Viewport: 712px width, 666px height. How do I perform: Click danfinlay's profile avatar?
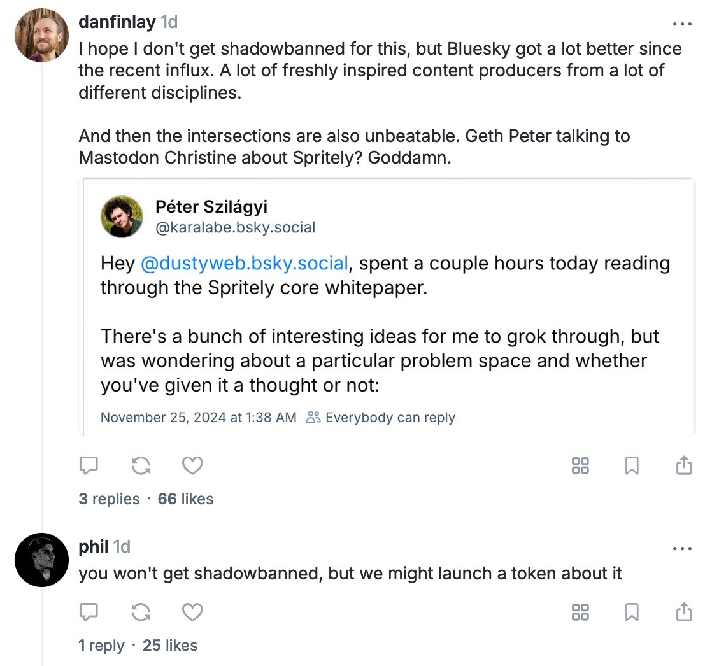41,36
